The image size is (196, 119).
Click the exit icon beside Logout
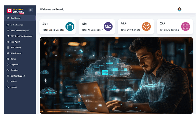pos(8,87)
